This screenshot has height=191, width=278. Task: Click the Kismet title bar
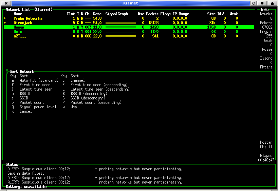pyautogui.click(x=130, y=3)
